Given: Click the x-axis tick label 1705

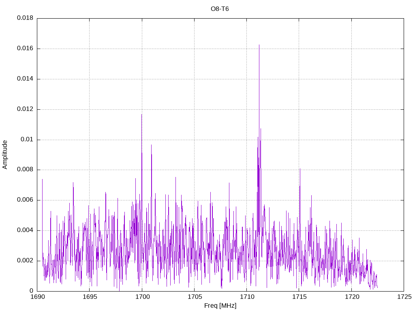Looking at the screenshot, I should (x=195, y=297).
